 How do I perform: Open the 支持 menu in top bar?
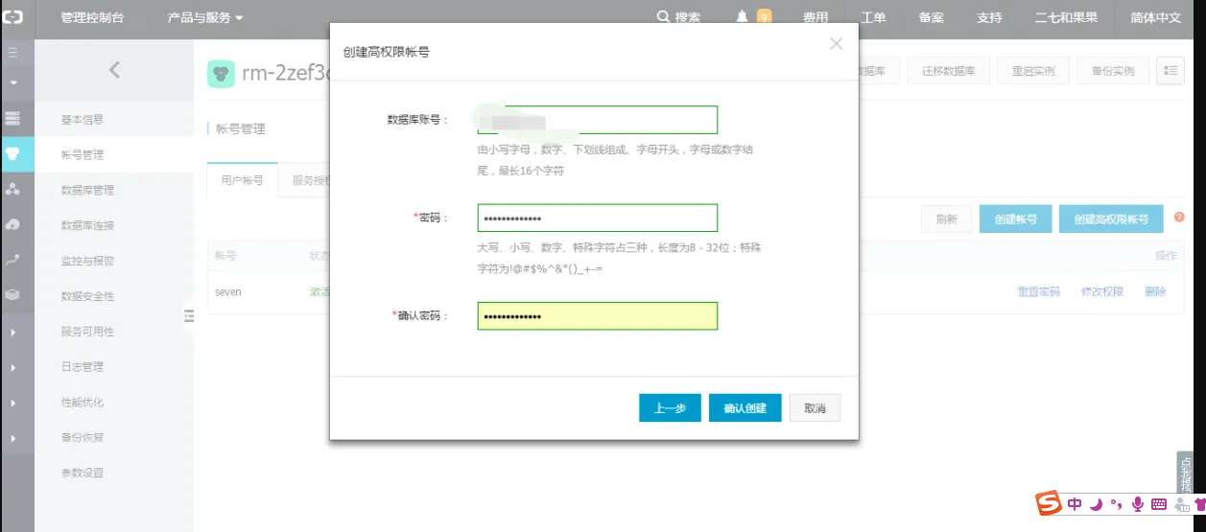(x=989, y=17)
